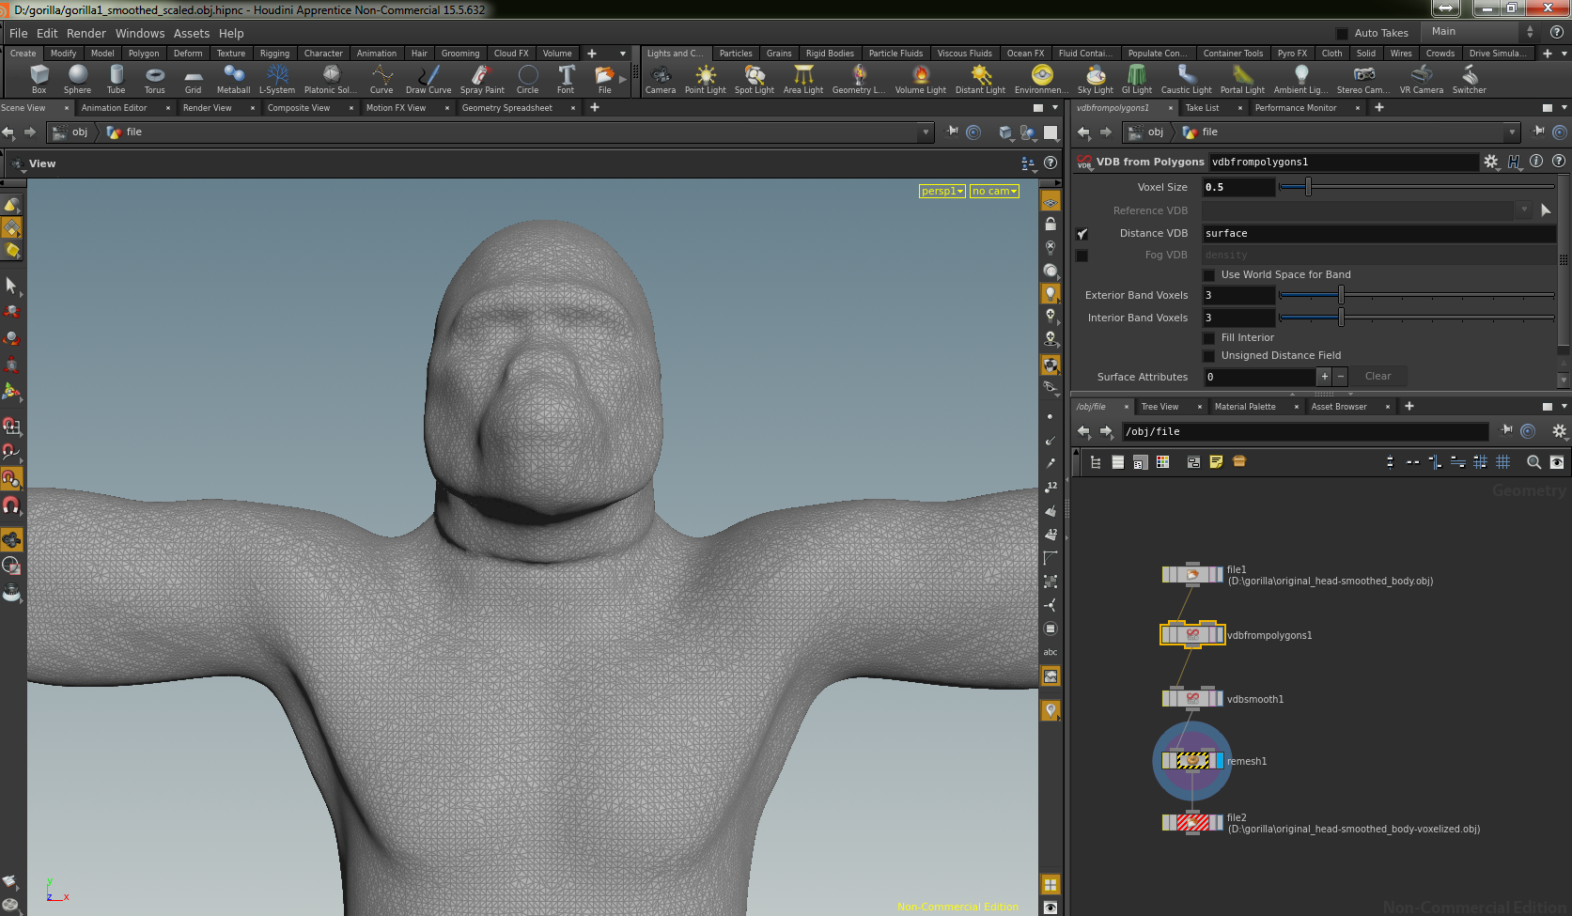1572x916 pixels.
Task: Add a Caustic Light
Action: click(x=1187, y=79)
